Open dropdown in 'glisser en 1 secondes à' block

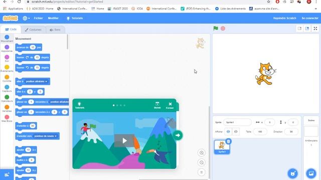click(59, 102)
